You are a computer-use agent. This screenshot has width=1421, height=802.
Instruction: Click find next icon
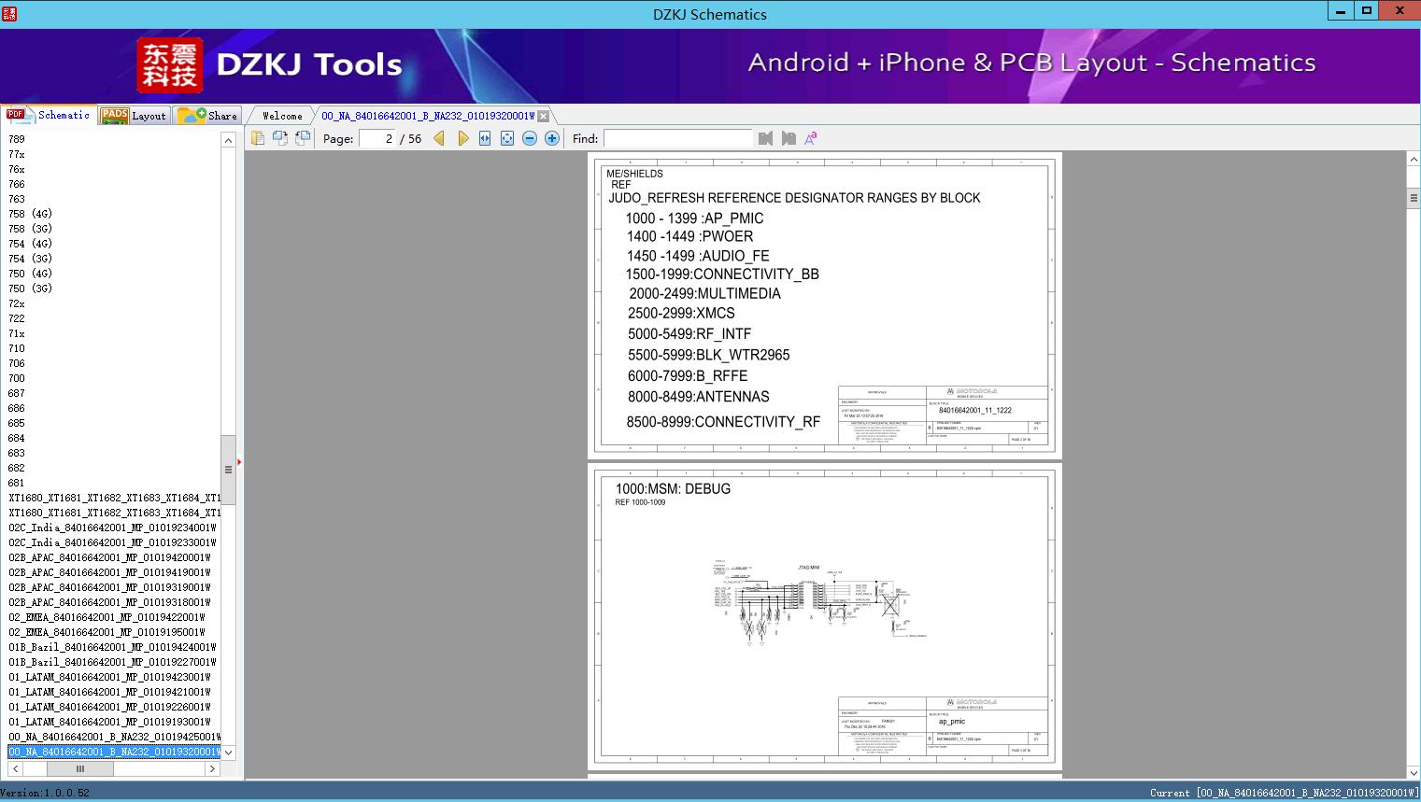coord(789,138)
